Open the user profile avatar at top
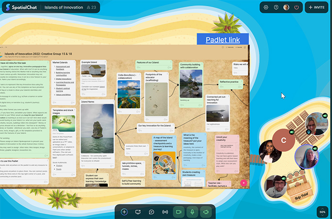 tap(286, 7)
